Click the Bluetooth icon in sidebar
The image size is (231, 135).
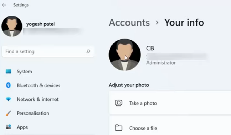pos(8,85)
